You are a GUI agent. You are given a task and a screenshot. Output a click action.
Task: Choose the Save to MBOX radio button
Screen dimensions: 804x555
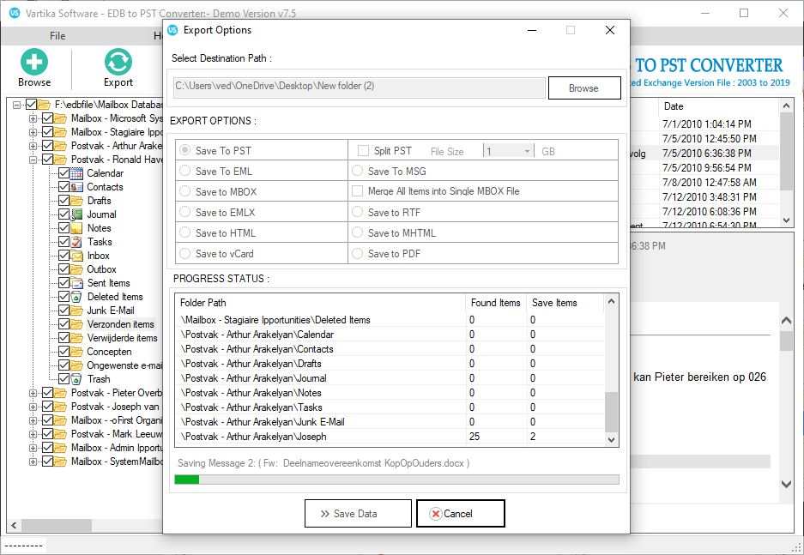point(185,191)
